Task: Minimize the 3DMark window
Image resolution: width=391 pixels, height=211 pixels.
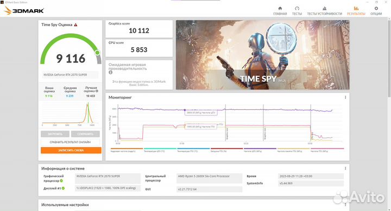Action: point(367,2)
